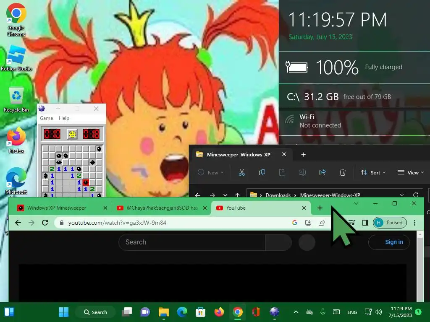
Task: Open the Chrome side panel
Action: click(365, 223)
